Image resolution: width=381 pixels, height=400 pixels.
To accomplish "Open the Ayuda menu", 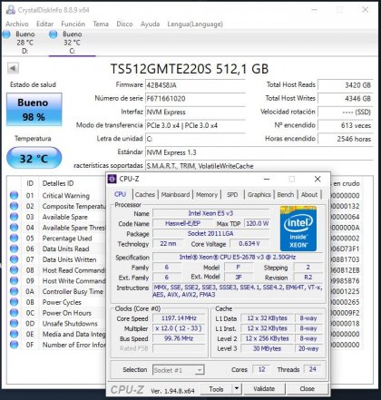I will click(x=150, y=24).
